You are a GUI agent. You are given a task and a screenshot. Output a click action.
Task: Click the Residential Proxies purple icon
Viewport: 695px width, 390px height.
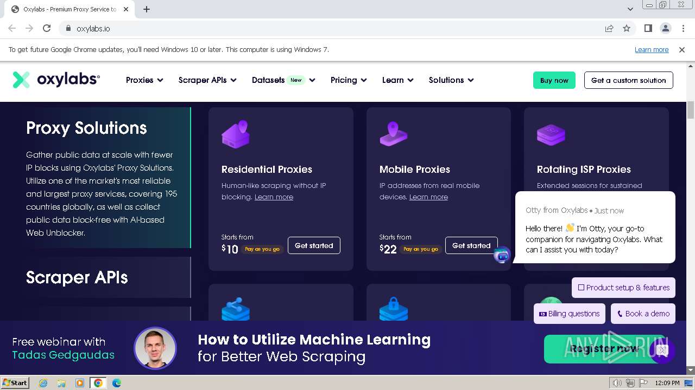pyautogui.click(x=236, y=134)
